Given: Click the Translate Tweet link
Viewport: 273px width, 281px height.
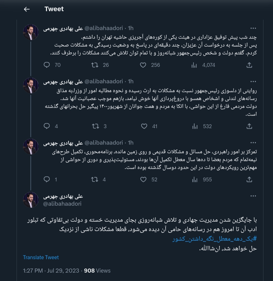Looking at the screenshot, I should coord(41,257).
